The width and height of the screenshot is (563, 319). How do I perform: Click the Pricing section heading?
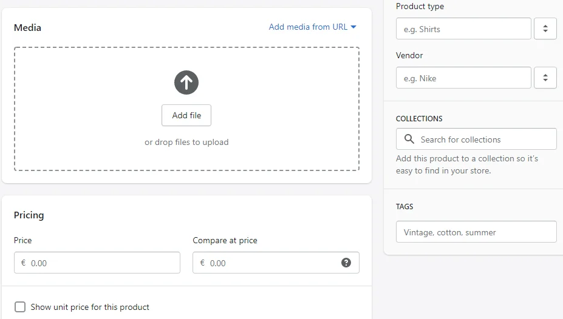coord(29,215)
